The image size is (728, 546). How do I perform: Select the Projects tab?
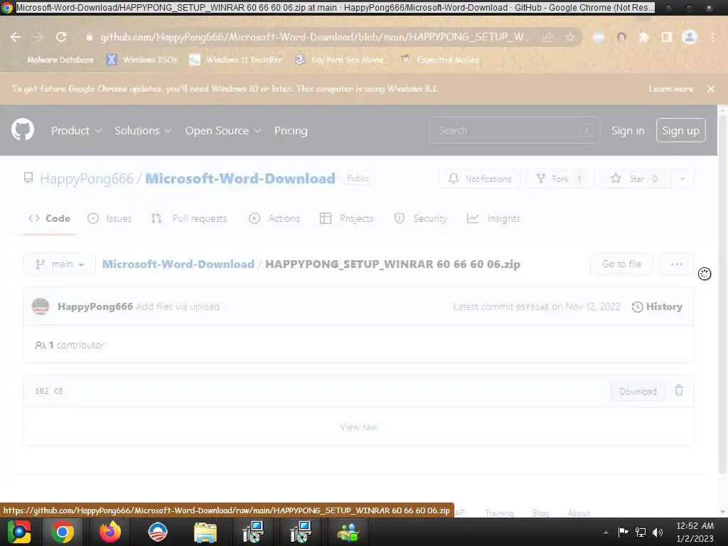click(x=346, y=219)
